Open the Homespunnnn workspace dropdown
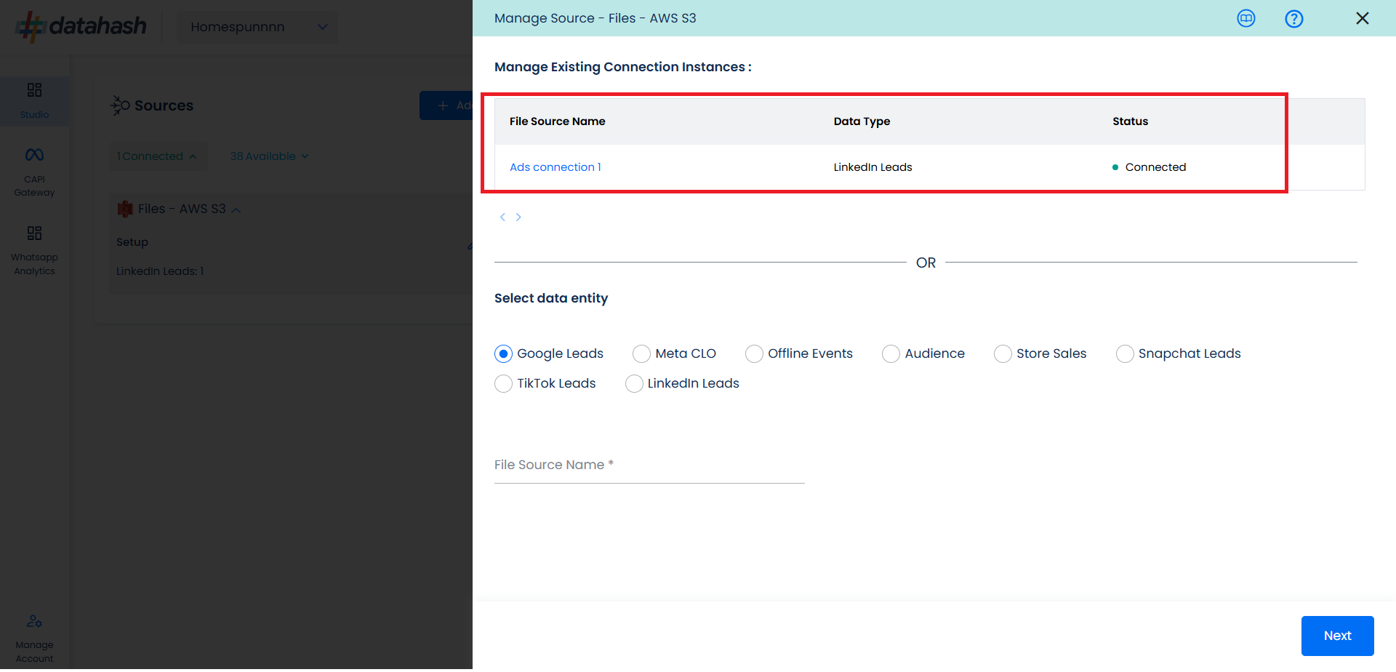Screen dimensions: 1396x672 click(x=257, y=27)
